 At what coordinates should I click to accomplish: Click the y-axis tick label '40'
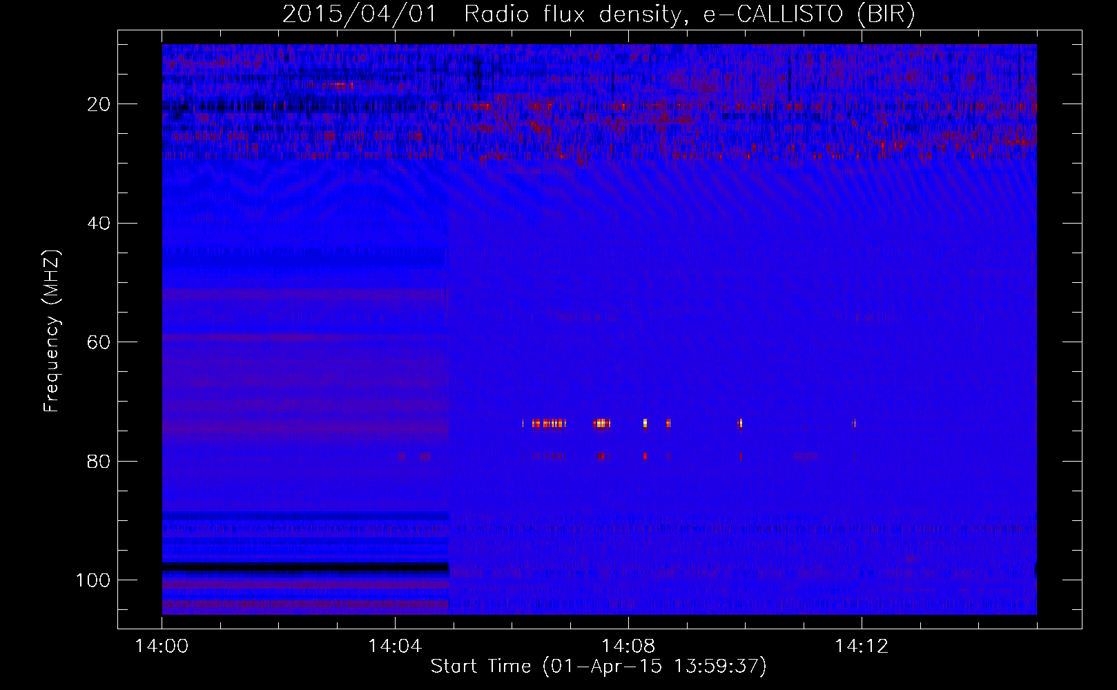(99, 224)
